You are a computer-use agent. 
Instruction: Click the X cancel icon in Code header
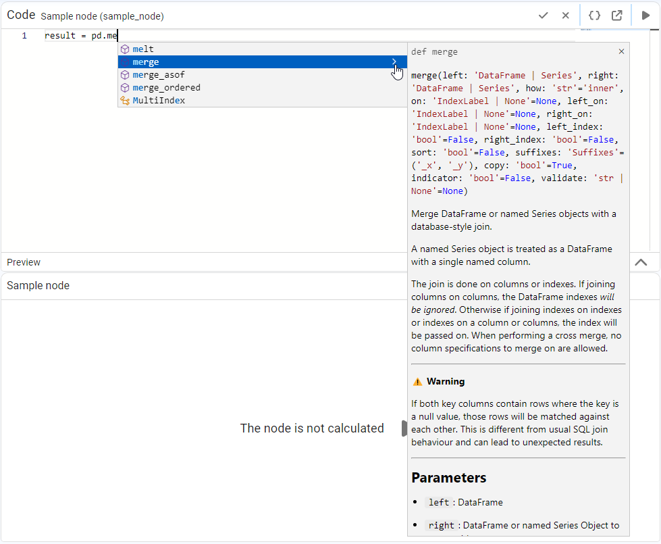point(566,16)
